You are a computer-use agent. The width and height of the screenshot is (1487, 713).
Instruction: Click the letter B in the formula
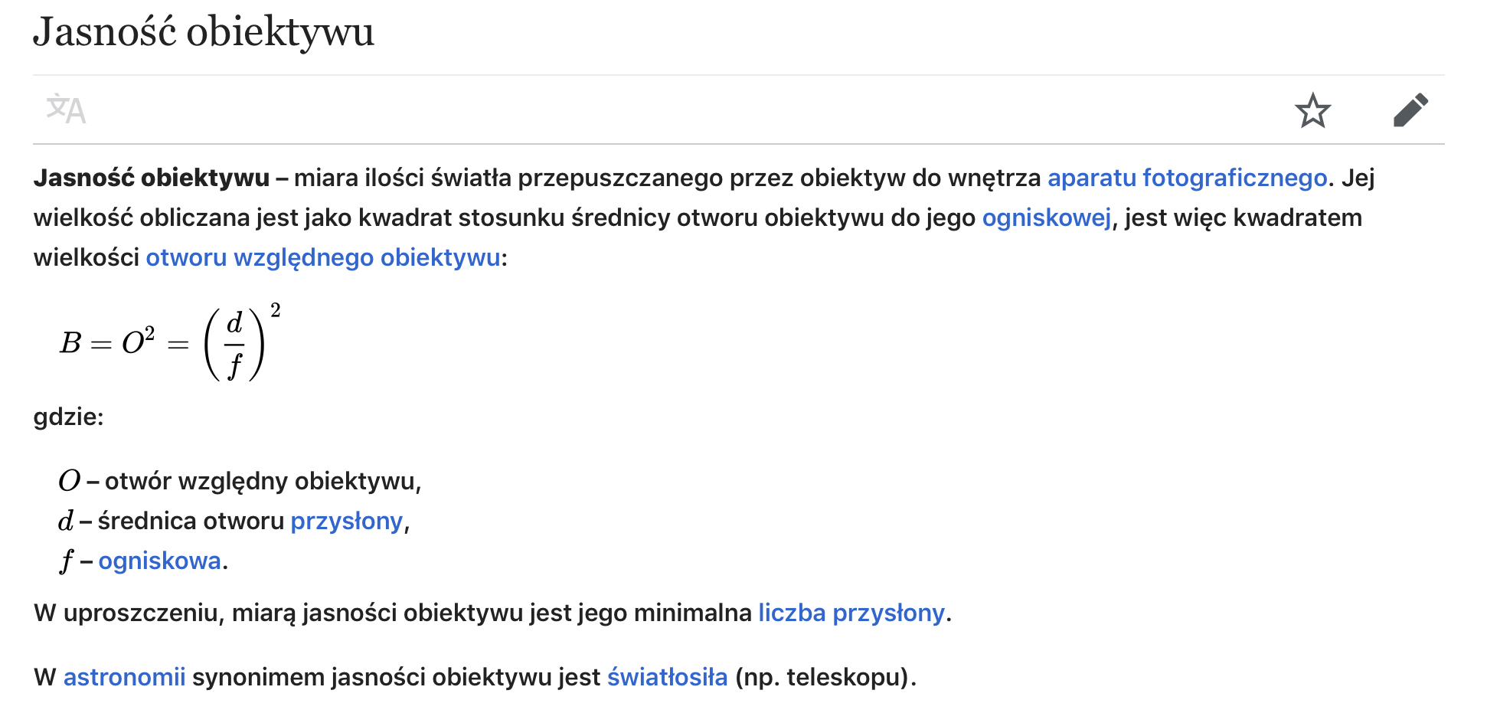pyautogui.click(x=70, y=343)
